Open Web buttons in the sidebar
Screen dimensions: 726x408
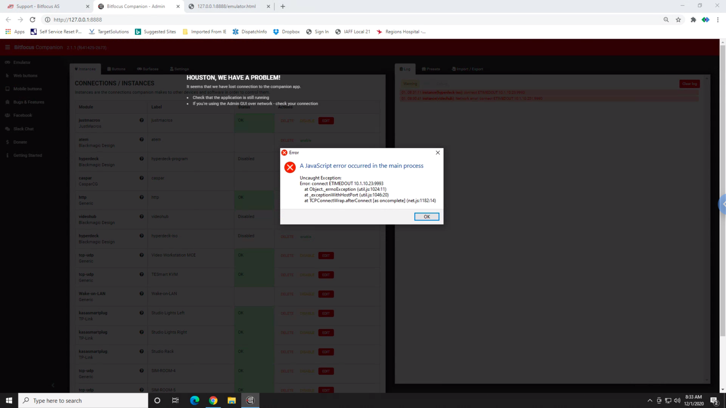[25, 76]
